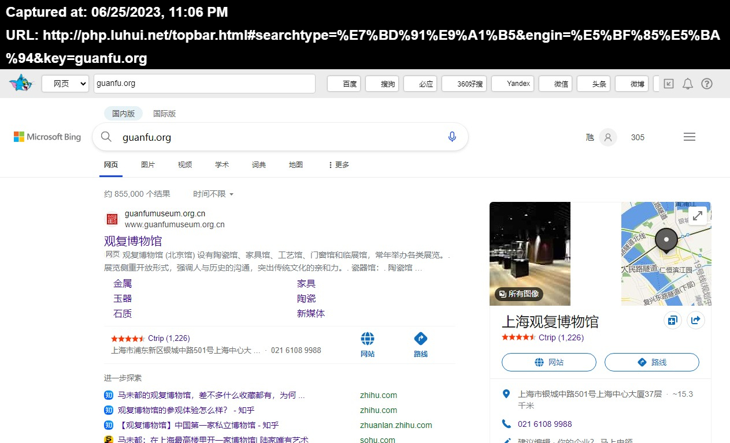Switch to 学术 results tab
The image size is (730, 443).
(x=222, y=165)
